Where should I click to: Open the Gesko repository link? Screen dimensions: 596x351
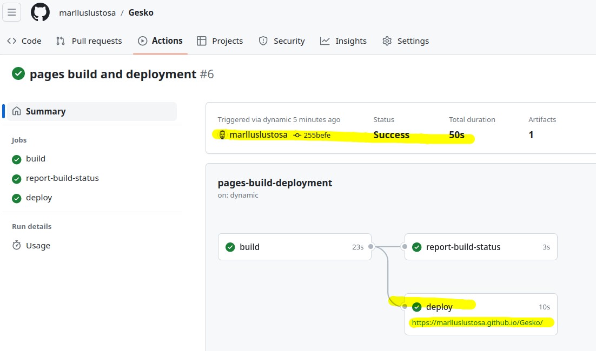point(141,13)
